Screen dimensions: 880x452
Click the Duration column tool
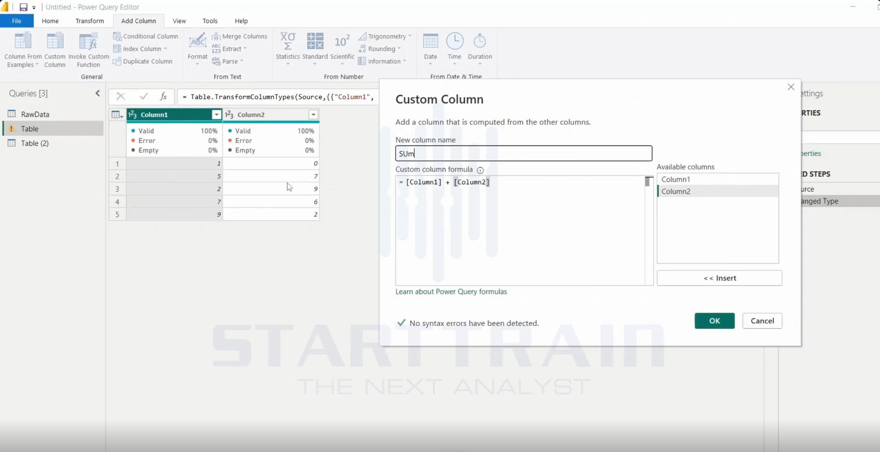tap(480, 48)
